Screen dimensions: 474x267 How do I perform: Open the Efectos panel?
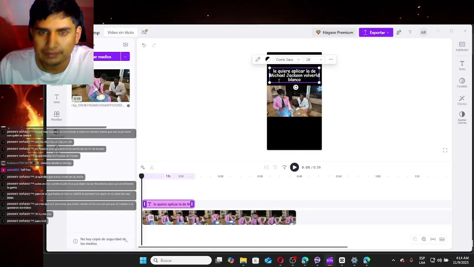pyautogui.click(x=462, y=100)
